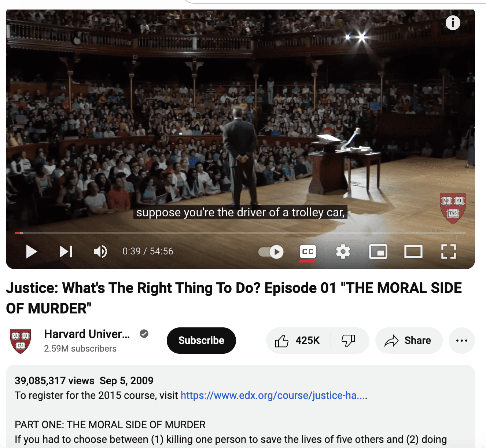This screenshot has height=448, width=486.
Task: Toggle the autoplay switch
Action: [271, 252]
